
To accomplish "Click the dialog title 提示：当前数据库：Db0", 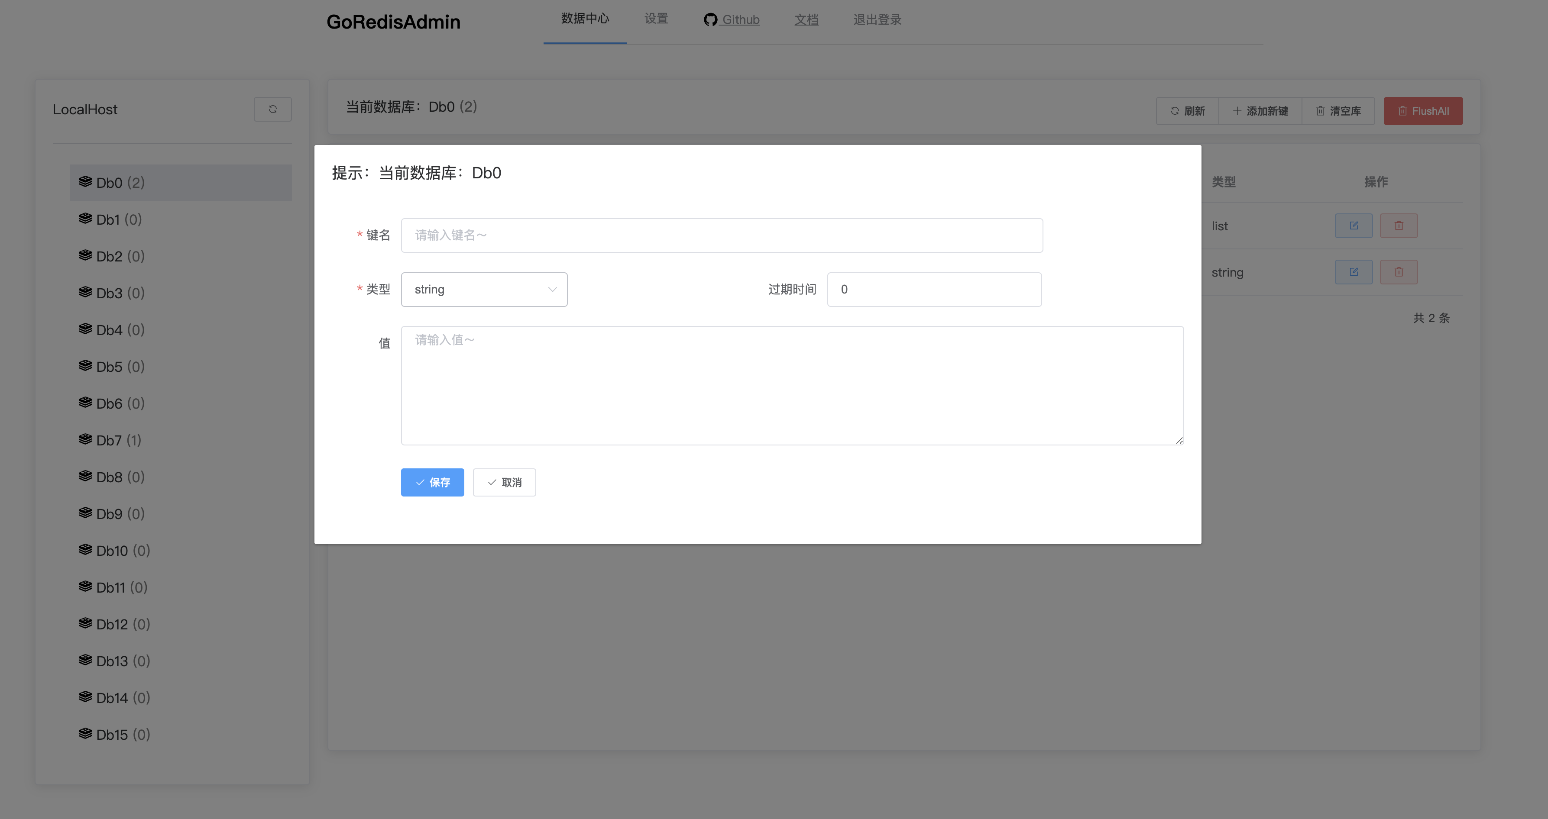I will point(416,173).
